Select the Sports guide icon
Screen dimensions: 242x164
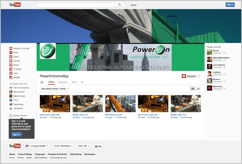point(11,57)
